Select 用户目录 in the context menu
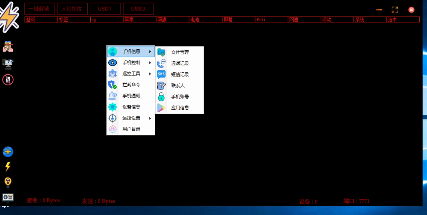This screenshot has width=427, height=215. pyautogui.click(x=131, y=129)
